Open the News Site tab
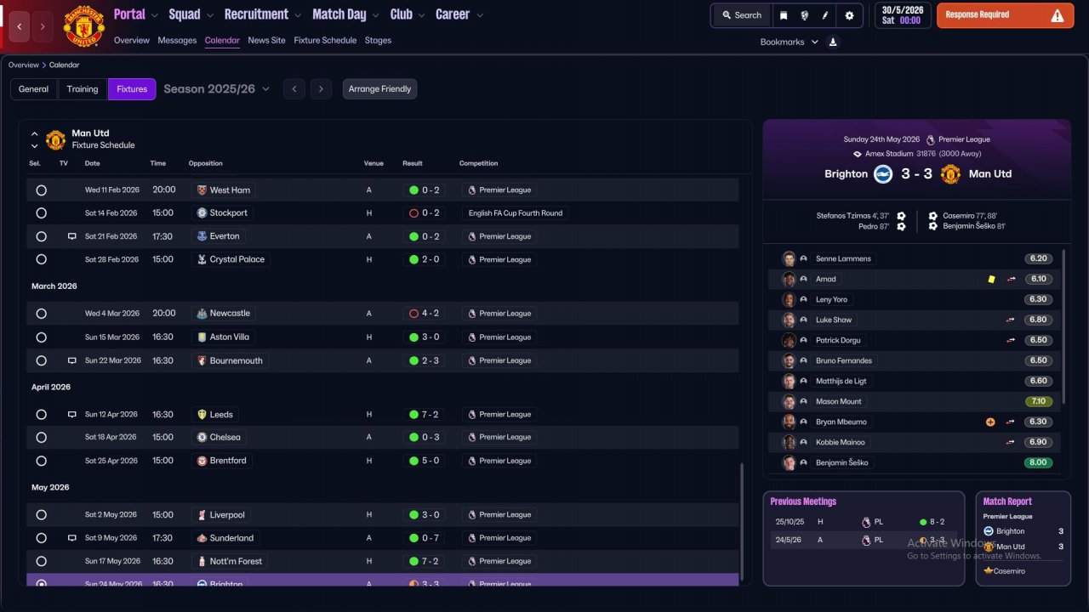This screenshot has width=1089, height=612. (267, 40)
